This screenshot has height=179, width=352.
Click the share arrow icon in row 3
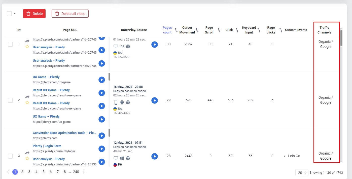[x=27, y=153]
